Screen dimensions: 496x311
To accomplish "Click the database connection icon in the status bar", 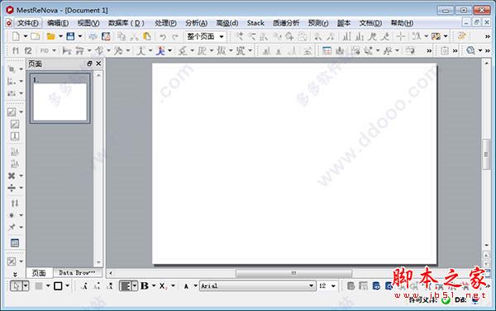I will (475, 300).
